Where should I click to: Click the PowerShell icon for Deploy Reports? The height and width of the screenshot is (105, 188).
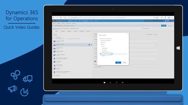[x=54, y=52]
